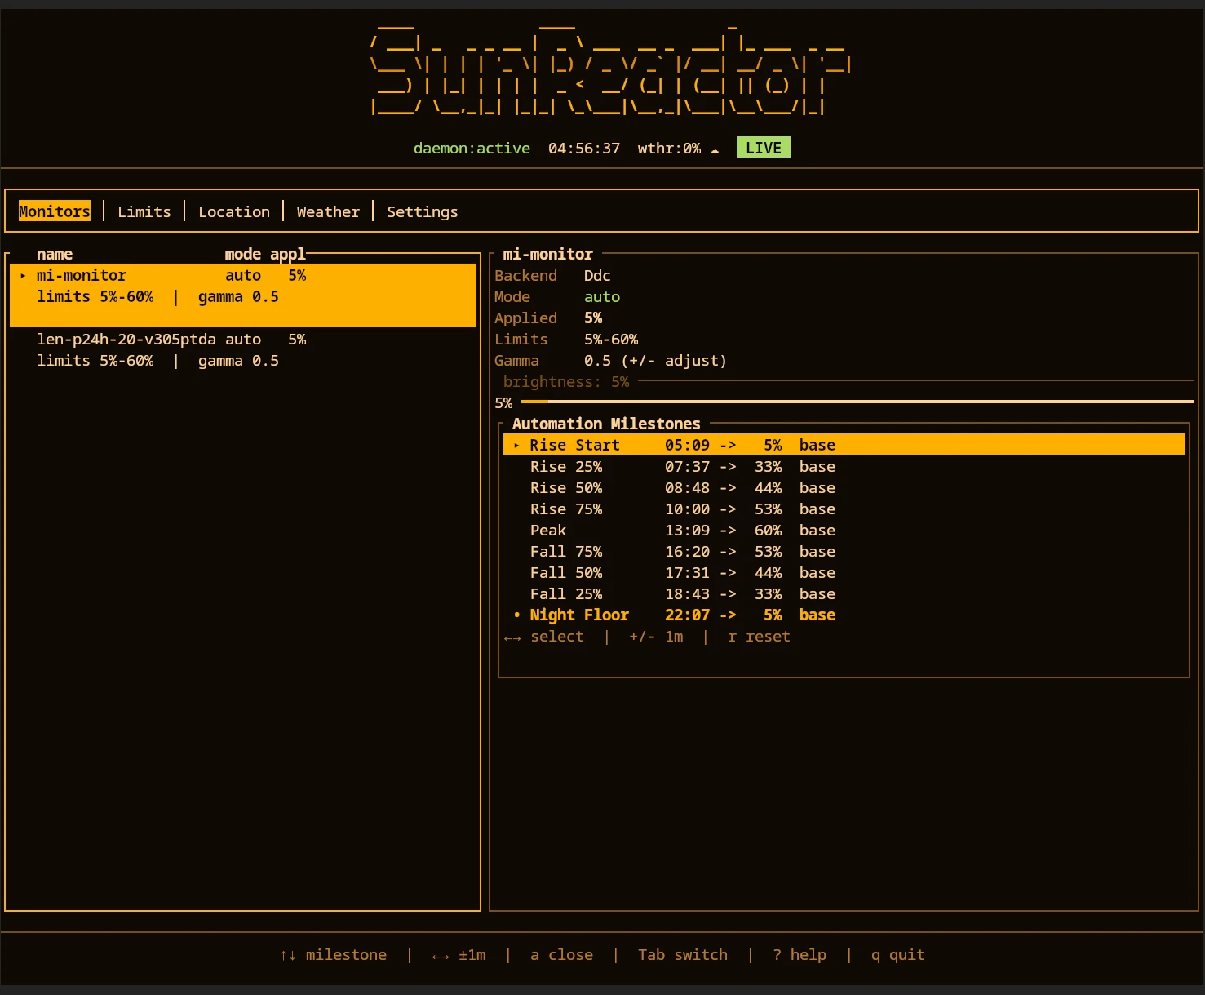Click the wthr:0% weather indicator

point(669,148)
